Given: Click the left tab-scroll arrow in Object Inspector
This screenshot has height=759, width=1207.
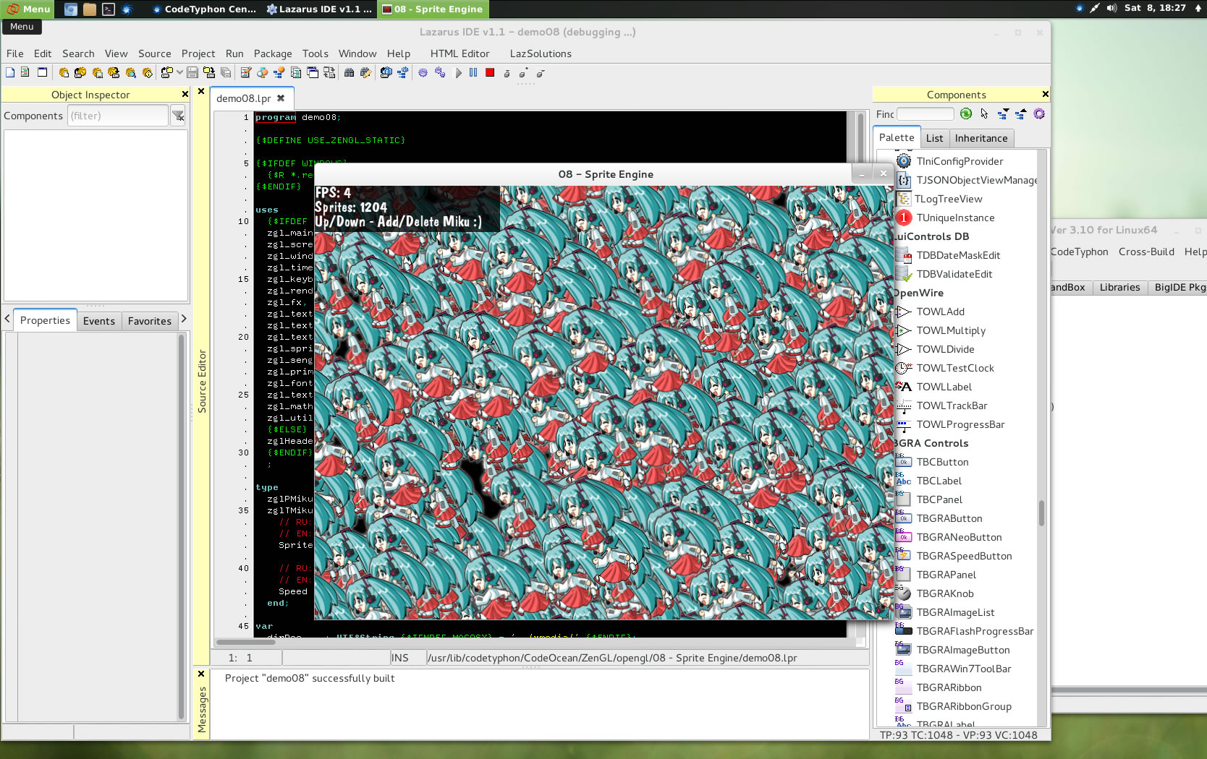Looking at the screenshot, I should point(7,319).
